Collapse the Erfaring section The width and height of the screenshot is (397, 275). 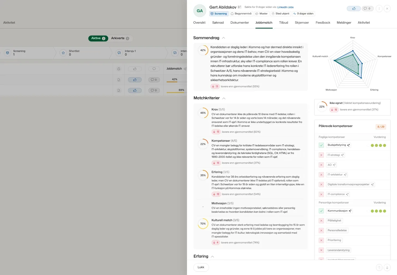pyautogui.click(x=212, y=257)
